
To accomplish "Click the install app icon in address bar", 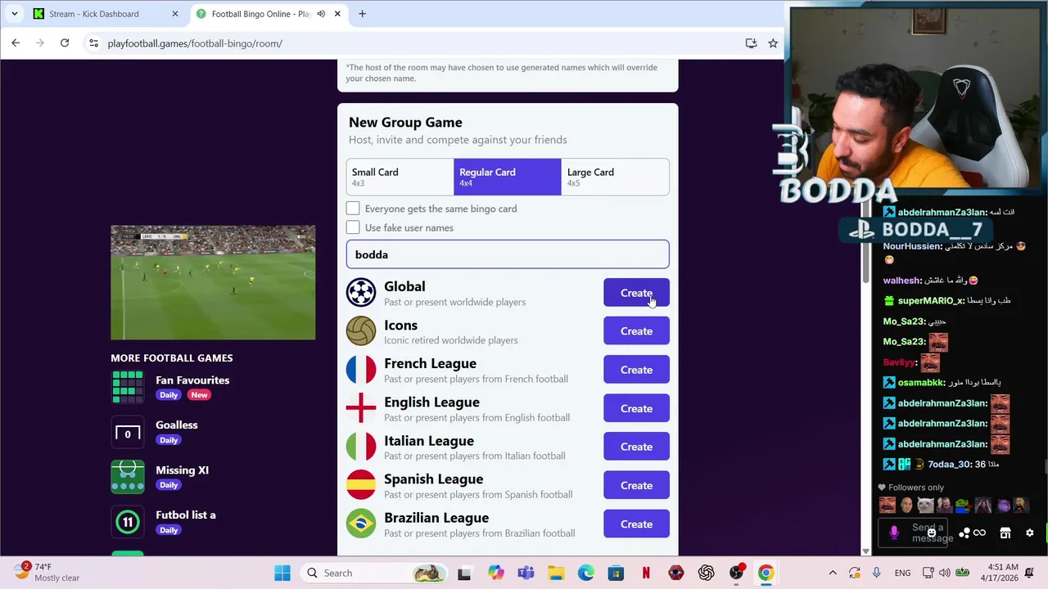I will point(751,43).
